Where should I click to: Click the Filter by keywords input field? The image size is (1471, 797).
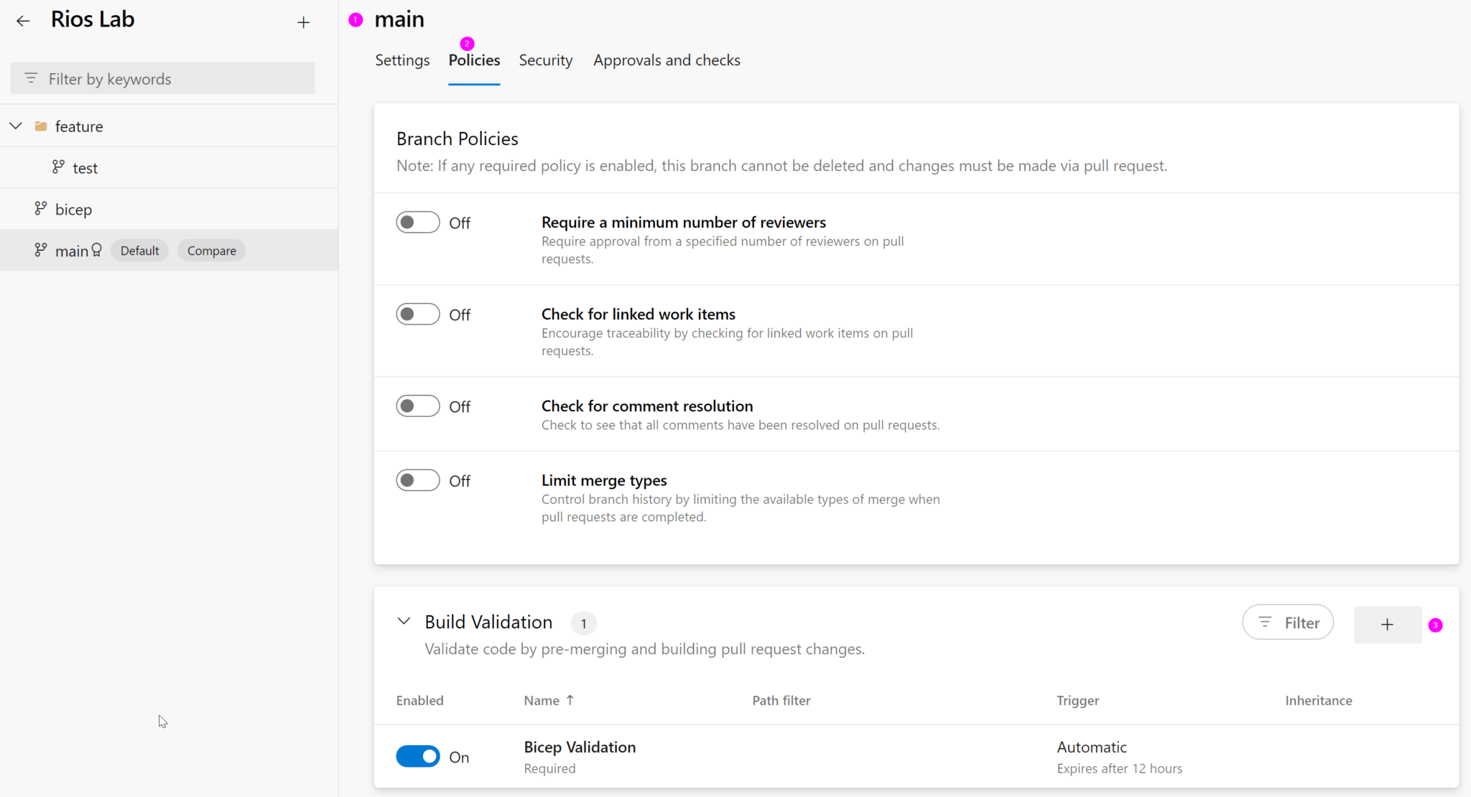click(172, 78)
